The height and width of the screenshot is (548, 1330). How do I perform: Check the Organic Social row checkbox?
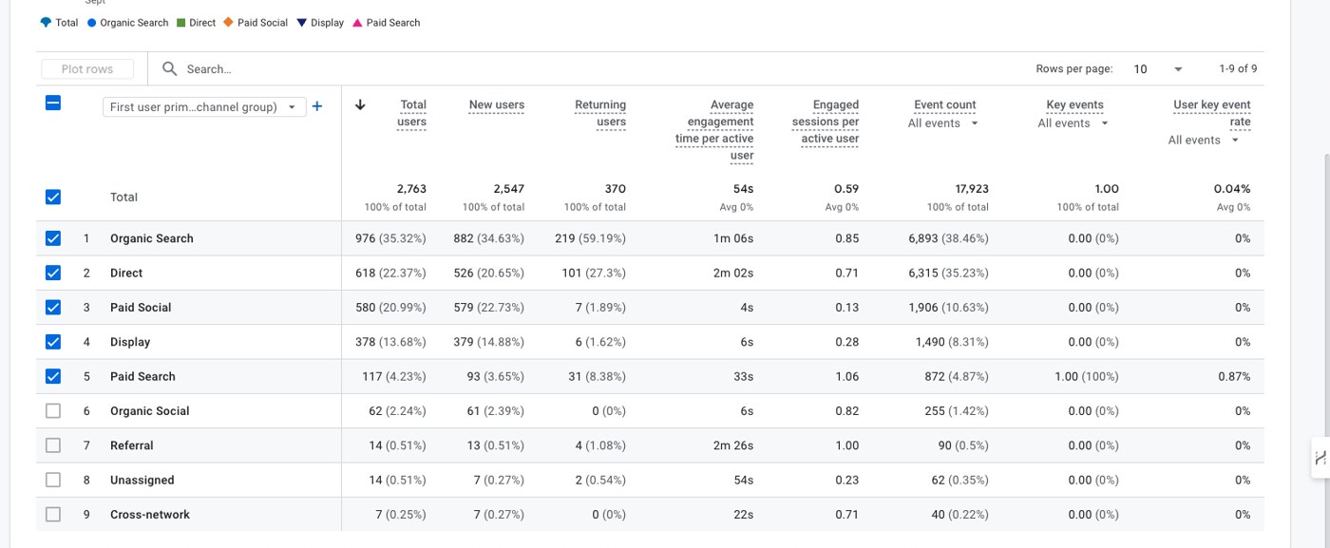[x=53, y=410]
